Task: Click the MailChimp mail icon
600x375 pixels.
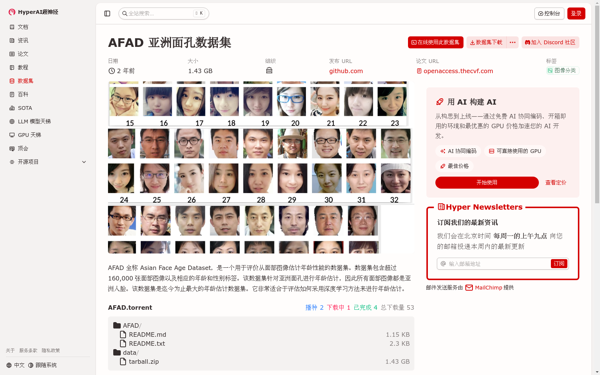Action: click(469, 288)
